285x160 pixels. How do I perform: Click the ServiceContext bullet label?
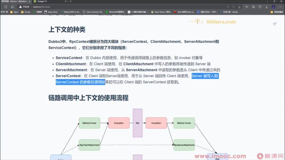point(69,58)
